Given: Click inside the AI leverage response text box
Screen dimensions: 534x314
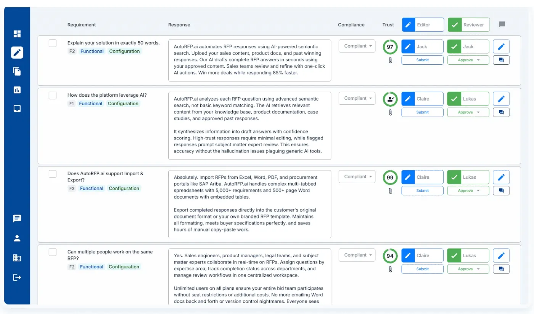Looking at the screenshot, I should [x=249, y=126].
